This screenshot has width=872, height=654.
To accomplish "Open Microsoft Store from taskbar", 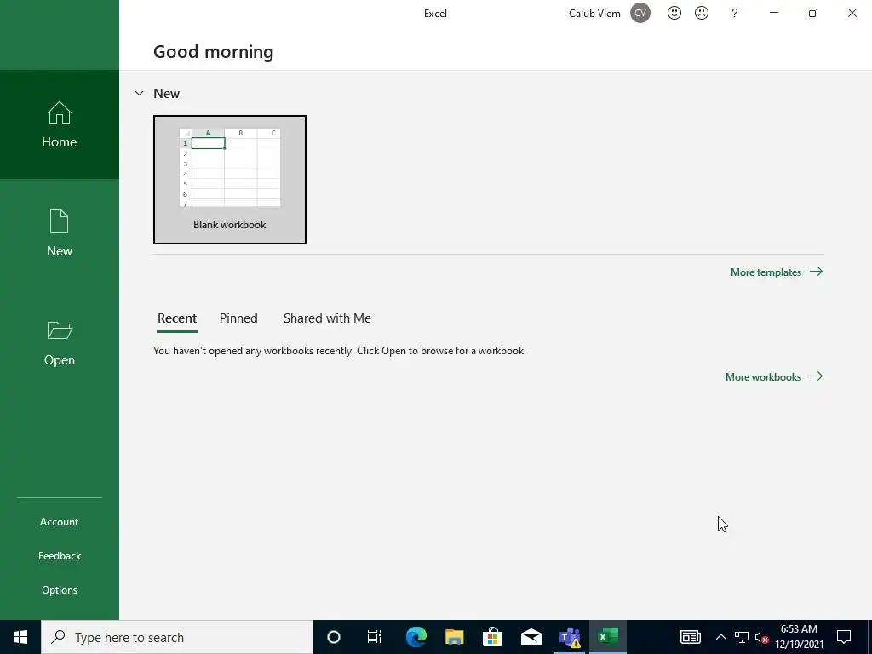I will [x=493, y=637].
